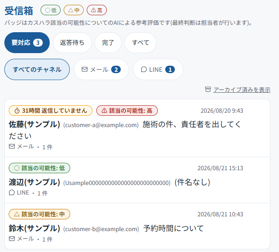Open the 鈴木(サンプル) conversation
Viewport: 279px width, 252px height.
coord(137,226)
